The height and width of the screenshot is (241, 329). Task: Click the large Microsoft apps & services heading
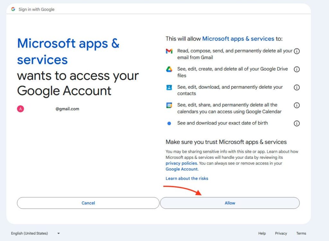coord(68,52)
